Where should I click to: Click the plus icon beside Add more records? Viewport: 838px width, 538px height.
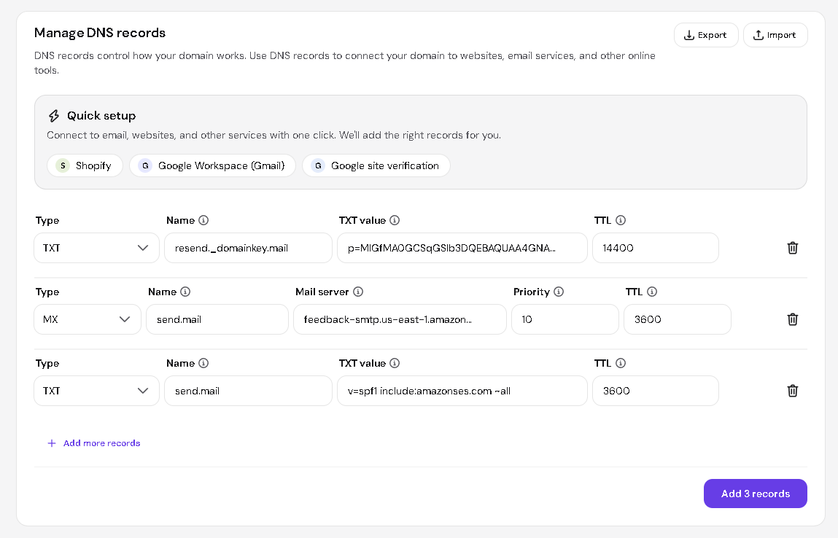51,443
